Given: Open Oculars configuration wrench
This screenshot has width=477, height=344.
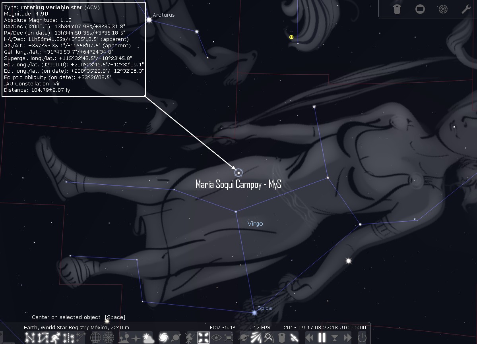Looking at the screenshot, I should click(x=466, y=10).
